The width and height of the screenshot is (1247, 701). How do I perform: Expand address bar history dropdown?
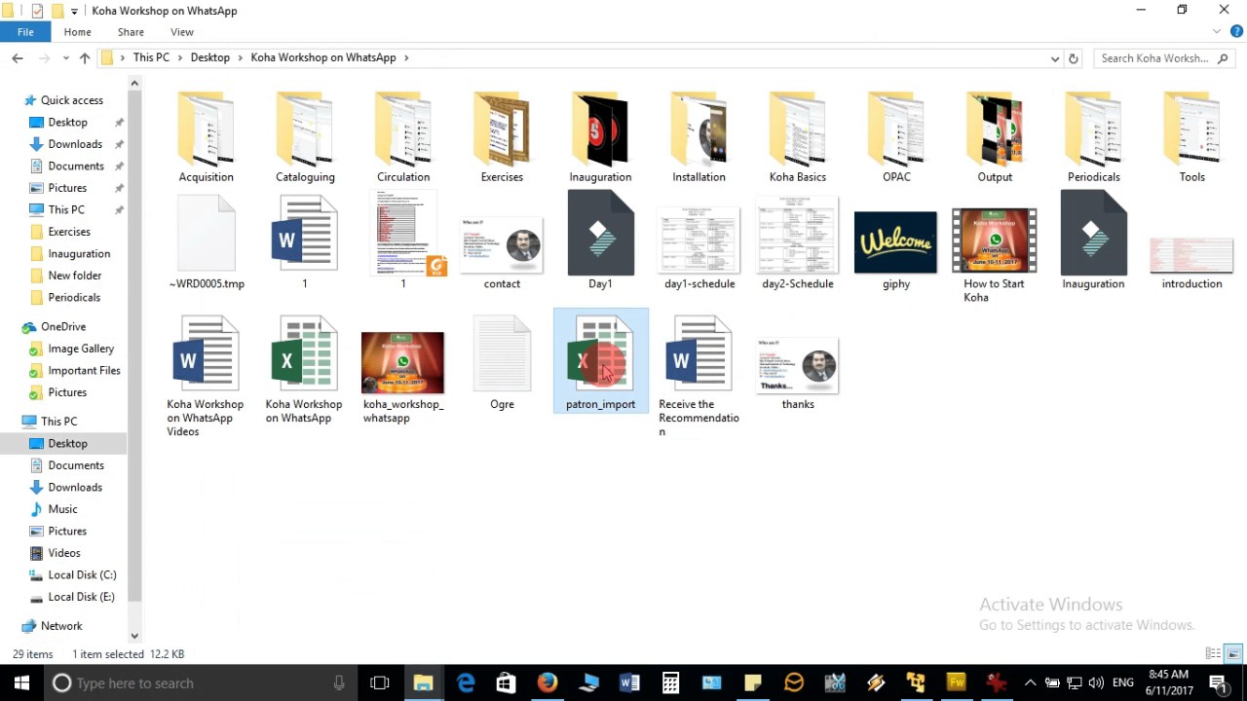pyautogui.click(x=1054, y=58)
